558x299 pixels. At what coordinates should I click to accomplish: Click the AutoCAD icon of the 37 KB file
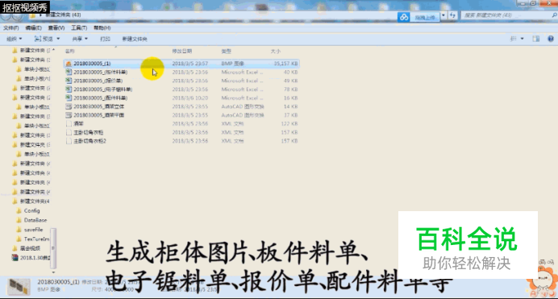[x=69, y=115]
